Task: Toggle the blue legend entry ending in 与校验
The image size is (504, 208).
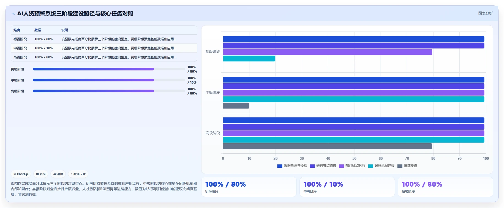Action: [292, 166]
